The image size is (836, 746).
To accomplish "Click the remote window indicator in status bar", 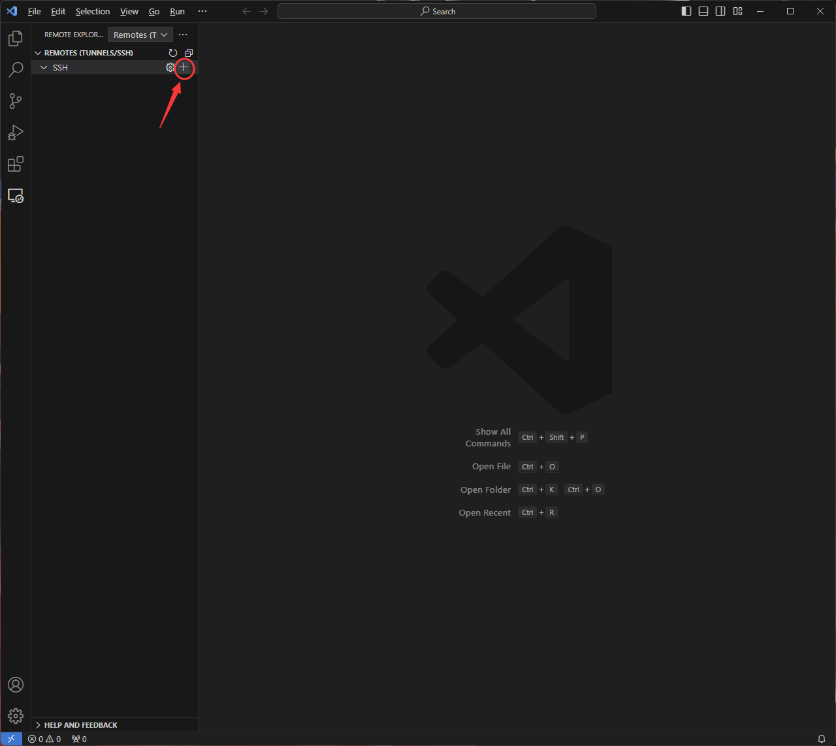I will pos(11,739).
